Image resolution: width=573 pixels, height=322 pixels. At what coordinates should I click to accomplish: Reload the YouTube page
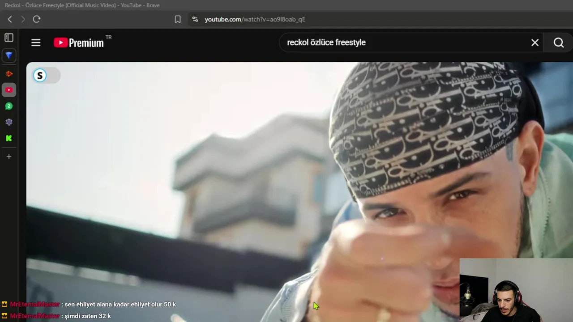[x=37, y=19]
